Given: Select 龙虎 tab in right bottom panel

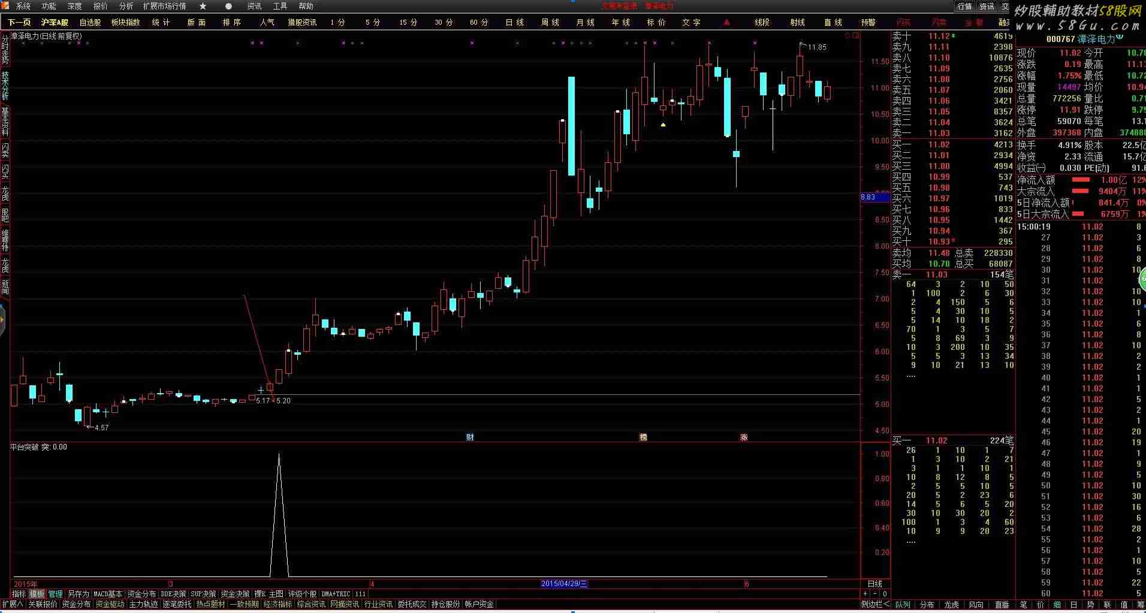Looking at the screenshot, I should coord(951,605).
